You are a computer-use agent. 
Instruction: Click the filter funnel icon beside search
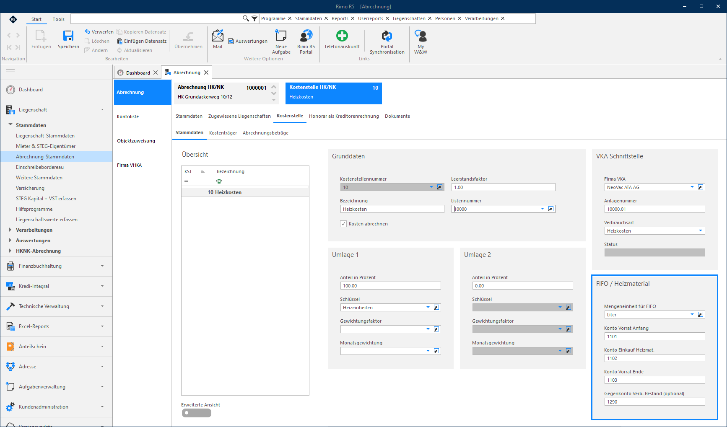pyautogui.click(x=254, y=18)
